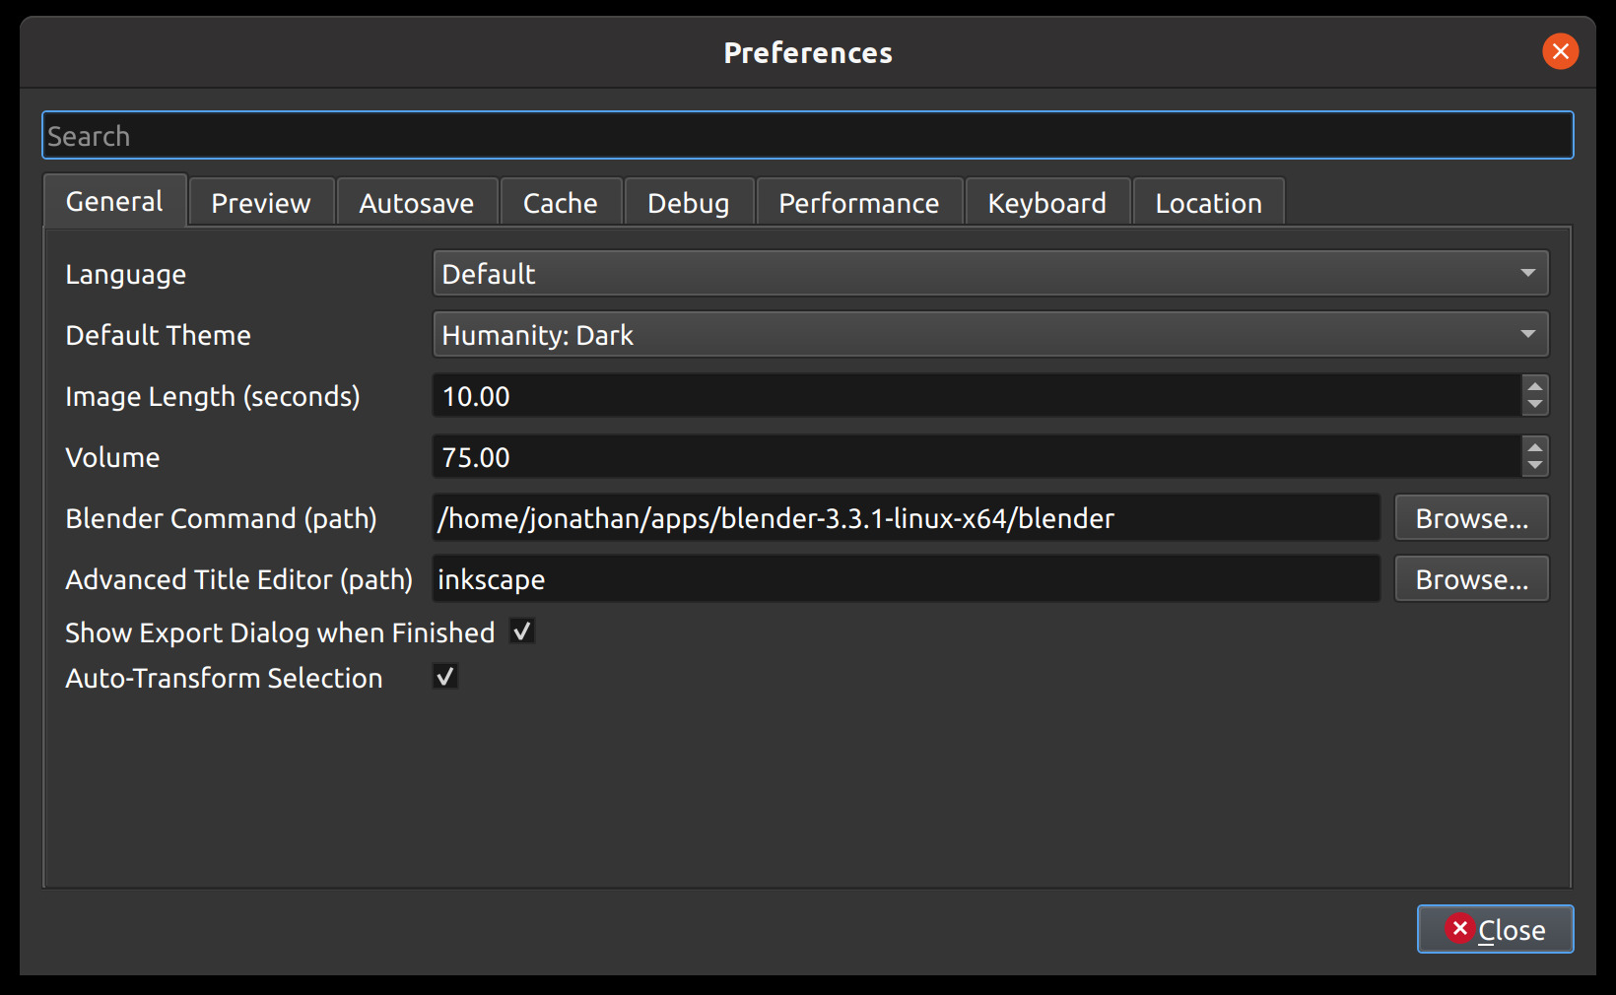Click the Close button at the bottom

pos(1495,929)
